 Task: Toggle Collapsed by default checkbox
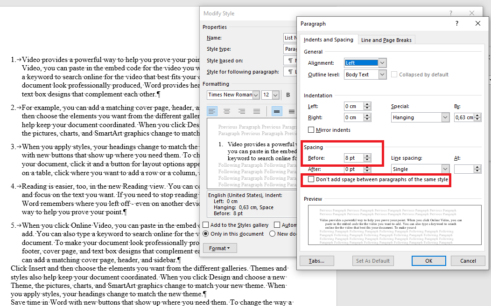(x=394, y=75)
